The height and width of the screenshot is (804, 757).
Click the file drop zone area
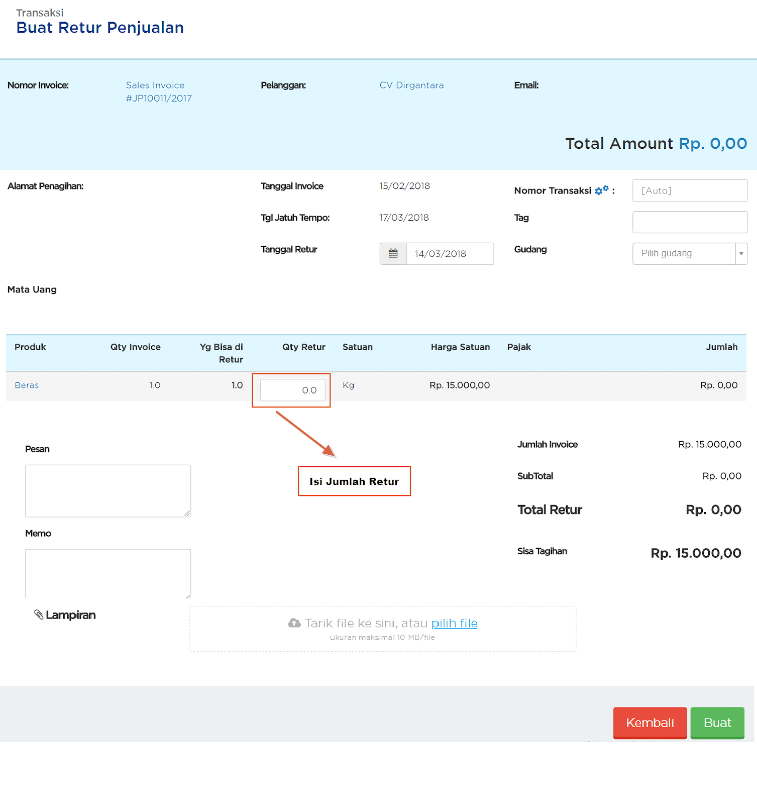tap(383, 629)
